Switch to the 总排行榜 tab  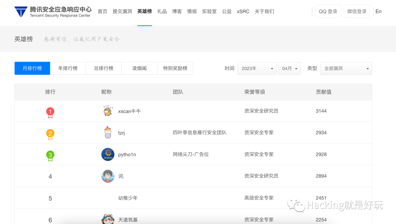(103, 68)
